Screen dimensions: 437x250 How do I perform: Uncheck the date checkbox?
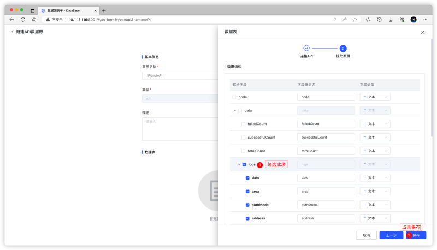tap(247, 178)
